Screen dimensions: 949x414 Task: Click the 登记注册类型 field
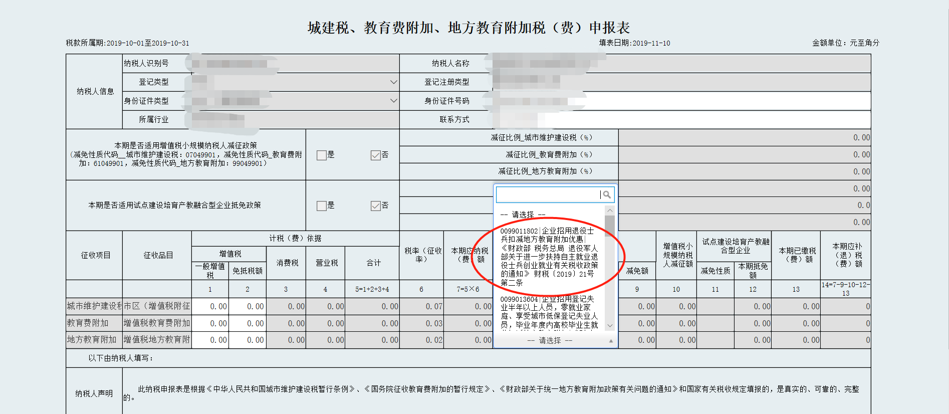[x=681, y=82]
